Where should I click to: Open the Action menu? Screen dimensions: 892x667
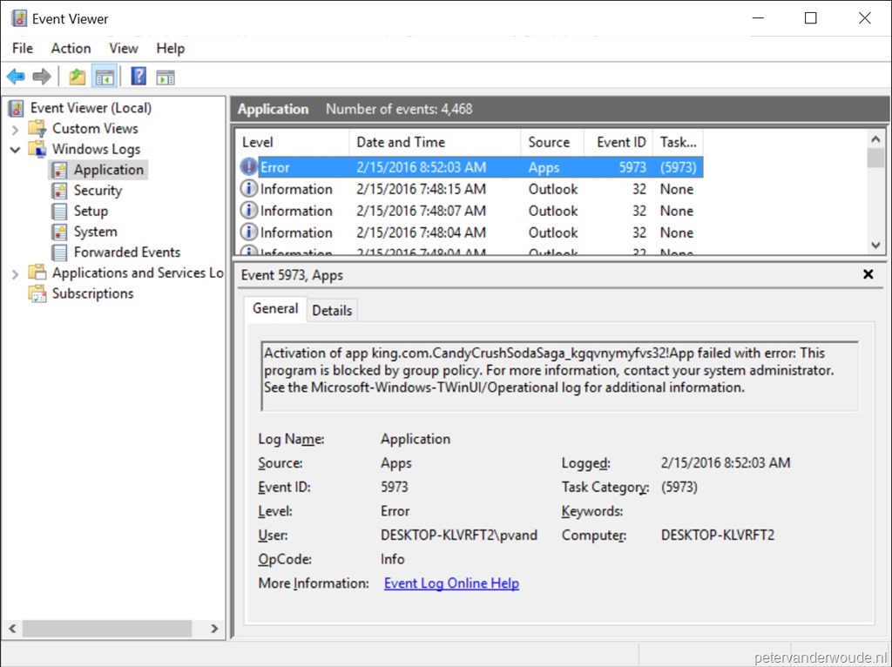point(71,48)
